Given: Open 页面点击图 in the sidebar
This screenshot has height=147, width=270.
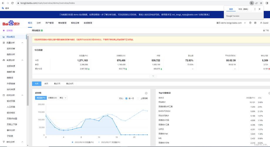Looking at the screenshot, I should pyautogui.click(x=12, y=118).
